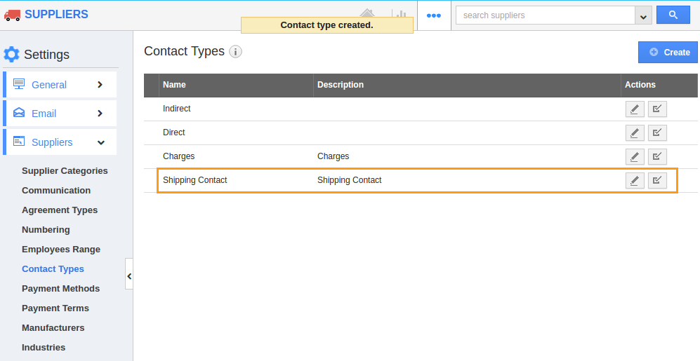Click the Contact Types info icon

click(x=236, y=52)
